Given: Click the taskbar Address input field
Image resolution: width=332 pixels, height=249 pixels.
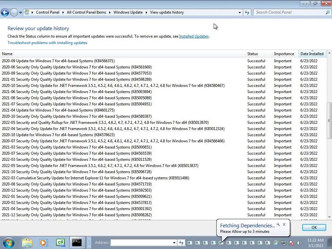Looking at the screenshot, I should [141, 243].
